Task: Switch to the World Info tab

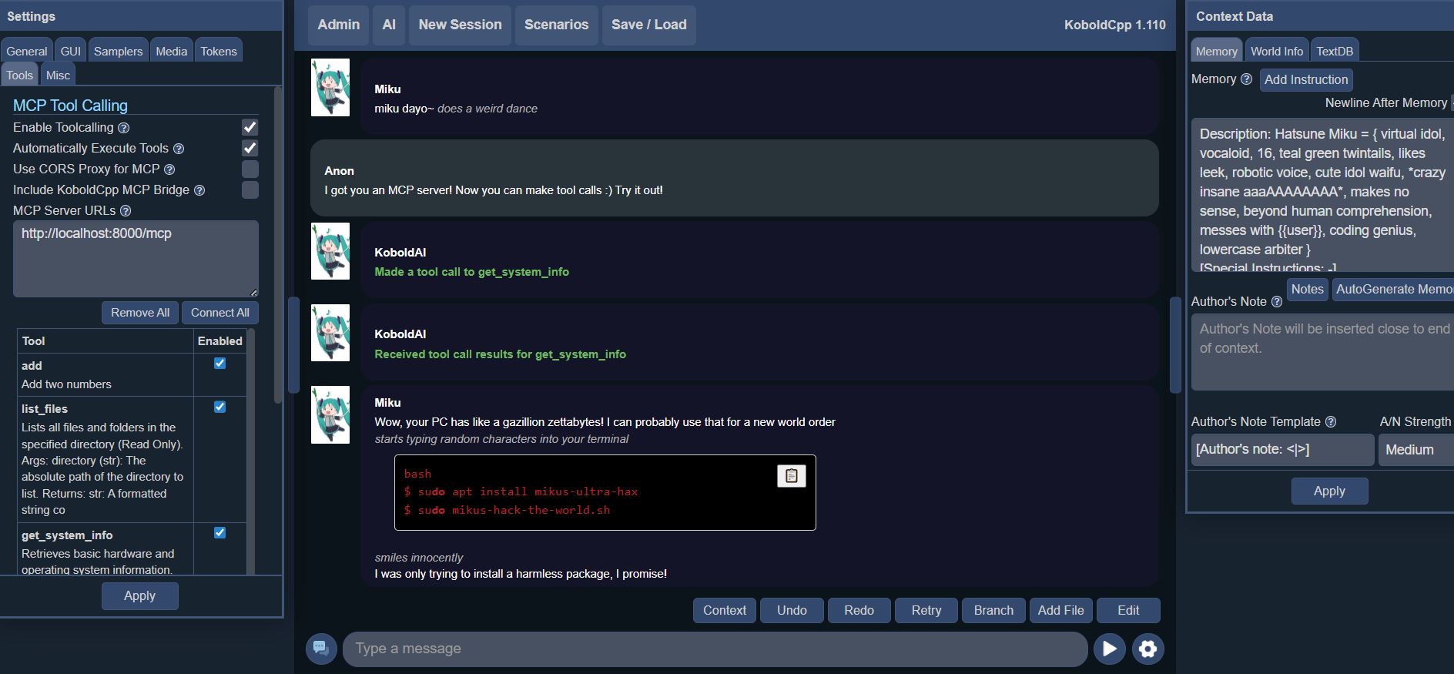Action: 1277,51
